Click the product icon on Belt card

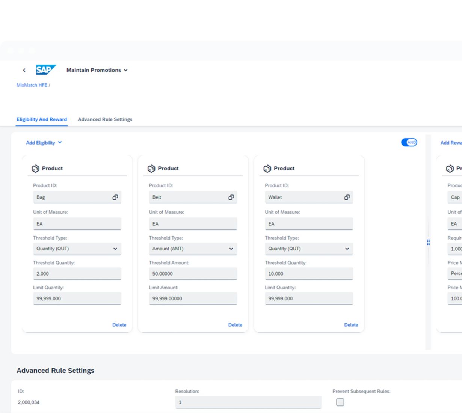coord(151,169)
